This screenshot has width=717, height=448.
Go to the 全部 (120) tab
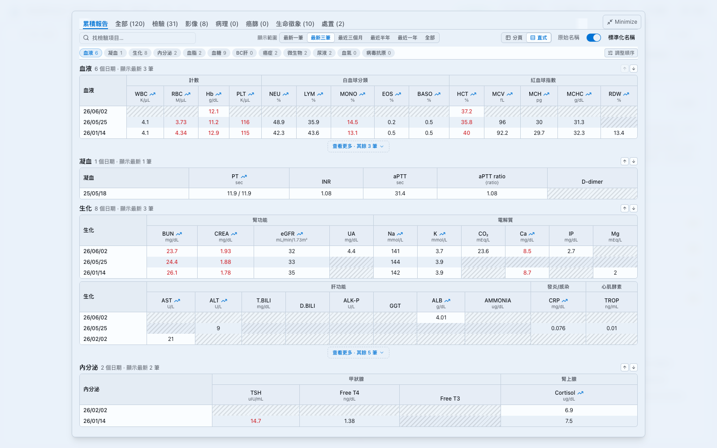[130, 24]
